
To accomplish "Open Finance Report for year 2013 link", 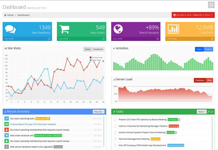I will 33,124.
